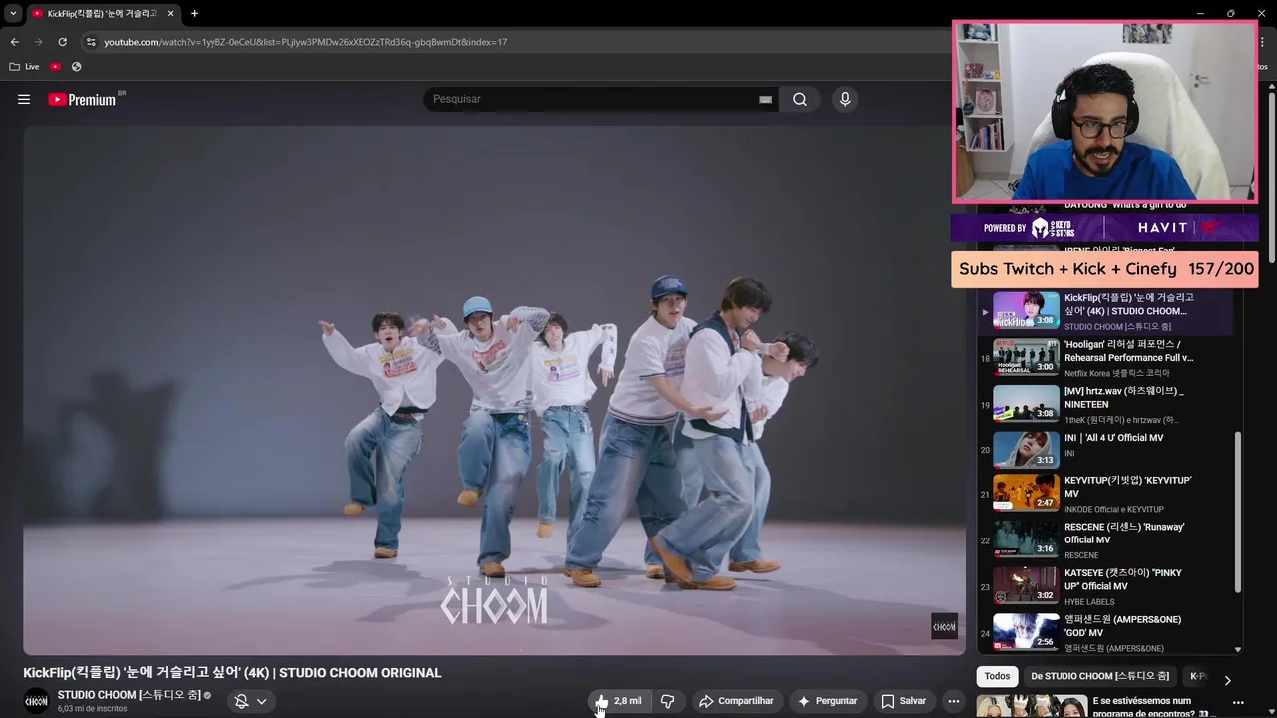Close the KickFlip browser tab
This screenshot has height=718, width=1277.
[x=169, y=13]
